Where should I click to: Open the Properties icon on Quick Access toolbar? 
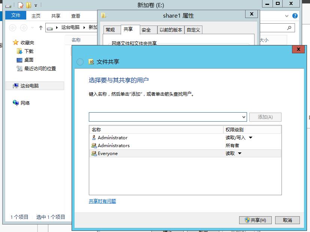point(21,5)
